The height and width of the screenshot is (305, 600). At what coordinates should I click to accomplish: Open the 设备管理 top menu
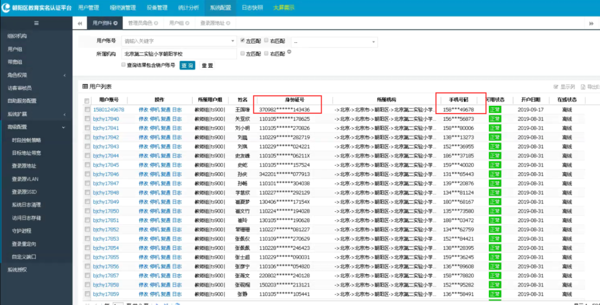click(157, 8)
